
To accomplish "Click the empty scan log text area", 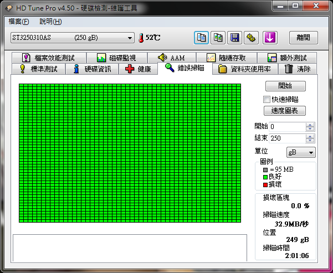I will 130,248.
